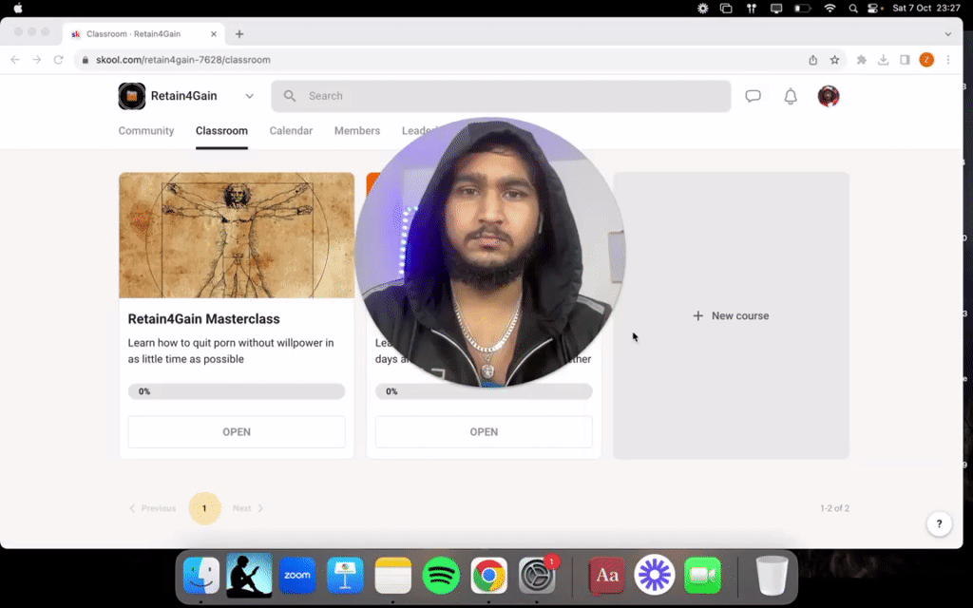
Task: Open the user profile avatar
Action: [828, 96]
